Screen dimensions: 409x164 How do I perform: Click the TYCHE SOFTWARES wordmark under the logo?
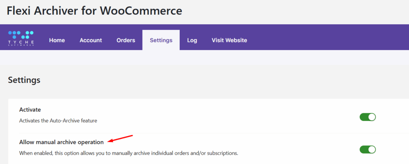(21, 43)
